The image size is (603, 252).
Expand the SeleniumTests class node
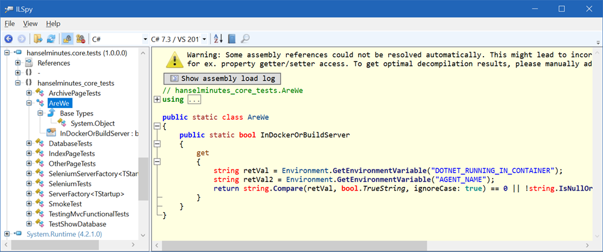click(x=29, y=184)
